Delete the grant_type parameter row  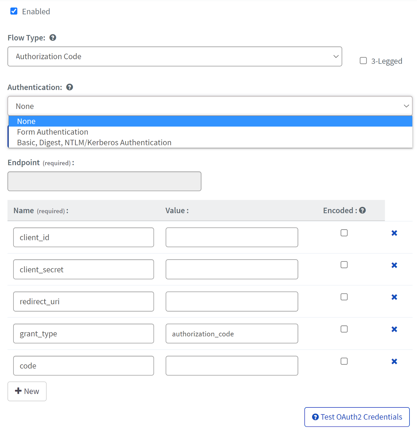[394, 329]
